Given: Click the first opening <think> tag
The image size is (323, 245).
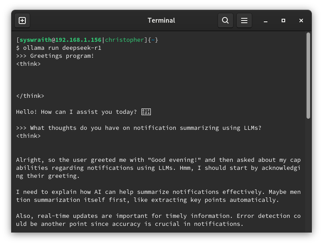Looking at the screenshot, I should 28,64.
